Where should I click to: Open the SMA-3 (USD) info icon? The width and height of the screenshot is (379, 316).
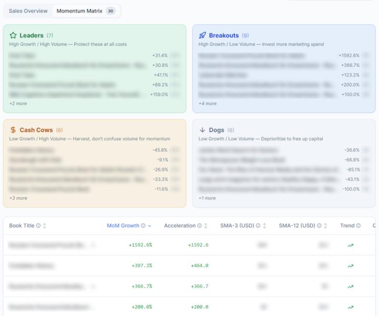[x=258, y=226]
